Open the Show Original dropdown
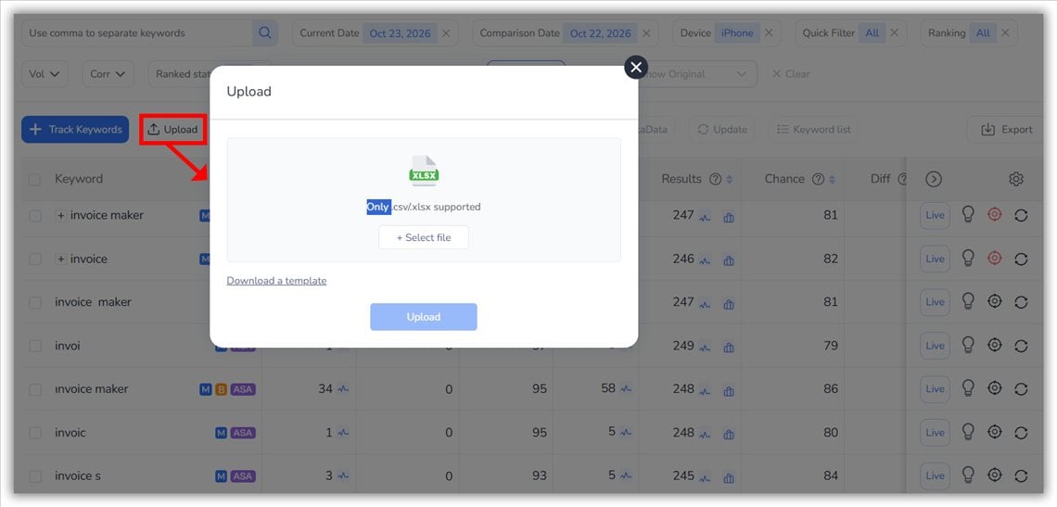This screenshot has height=507, width=1057. 697,74
